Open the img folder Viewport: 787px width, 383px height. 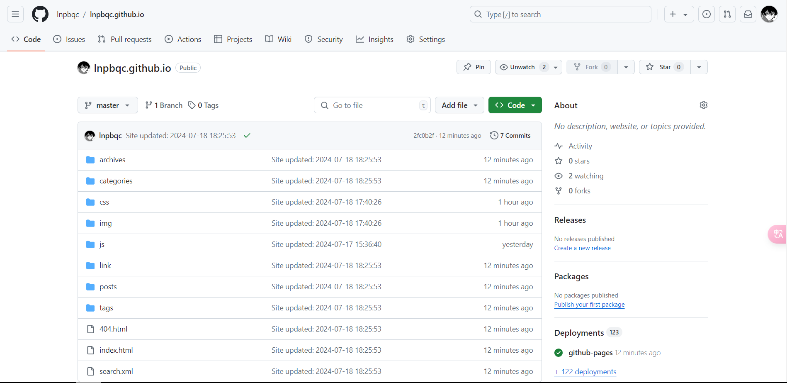coord(106,223)
